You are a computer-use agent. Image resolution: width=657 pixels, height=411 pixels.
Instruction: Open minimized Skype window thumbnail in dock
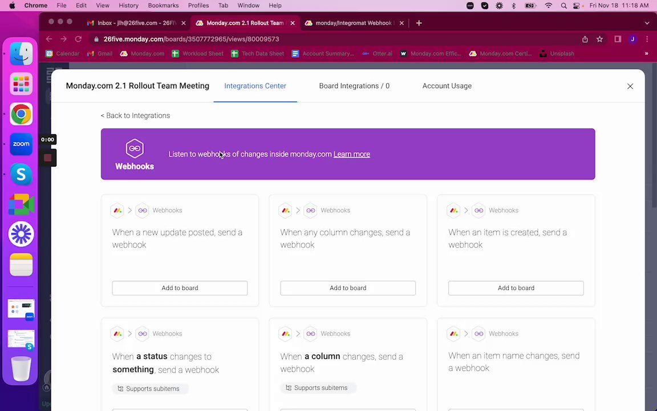(x=21, y=340)
